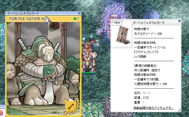The height and width of the screenshot is (117, 189).
Task: Click the TURTLE GENERAL title banner
Action: pyautogui.click(x=43, y=19)
